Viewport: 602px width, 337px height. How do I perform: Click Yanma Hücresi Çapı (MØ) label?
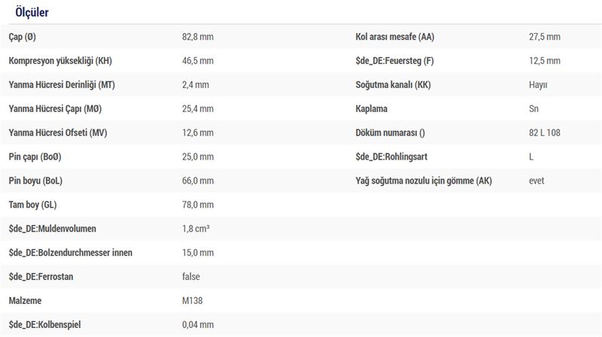coord(55,108)
